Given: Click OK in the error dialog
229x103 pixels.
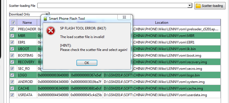Looking at the screenshot, I should 87,63.
